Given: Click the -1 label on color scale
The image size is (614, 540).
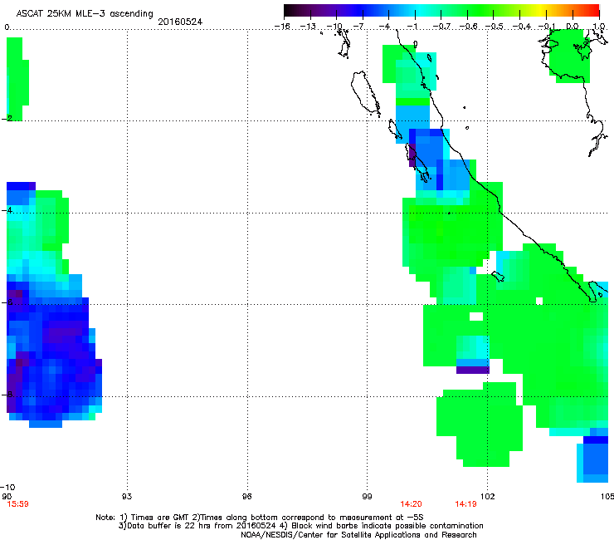Looking at the screenshot, I should [412, 27].
